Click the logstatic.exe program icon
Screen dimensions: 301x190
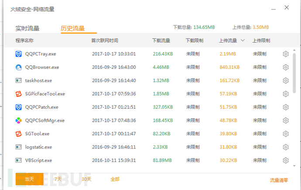[18, 147]
